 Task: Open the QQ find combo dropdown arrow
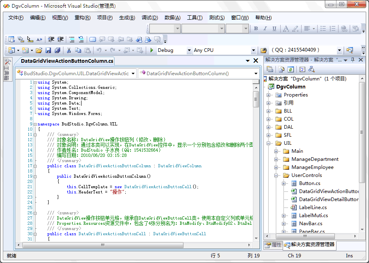339,50
